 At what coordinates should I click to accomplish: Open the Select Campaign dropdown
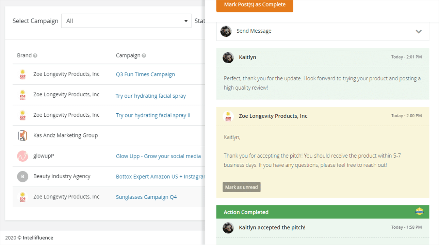click(x=126, y=21)
